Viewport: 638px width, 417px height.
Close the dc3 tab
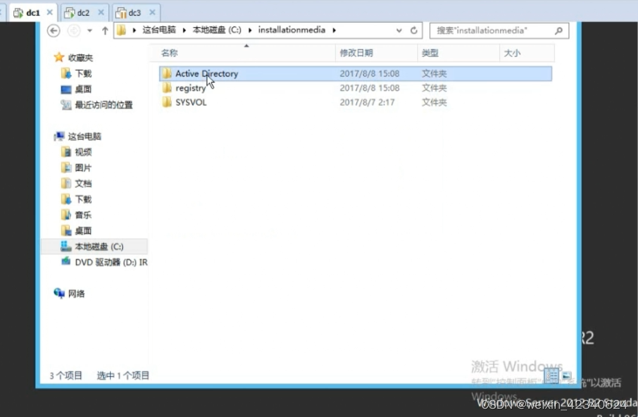click(x=152, y=13)
